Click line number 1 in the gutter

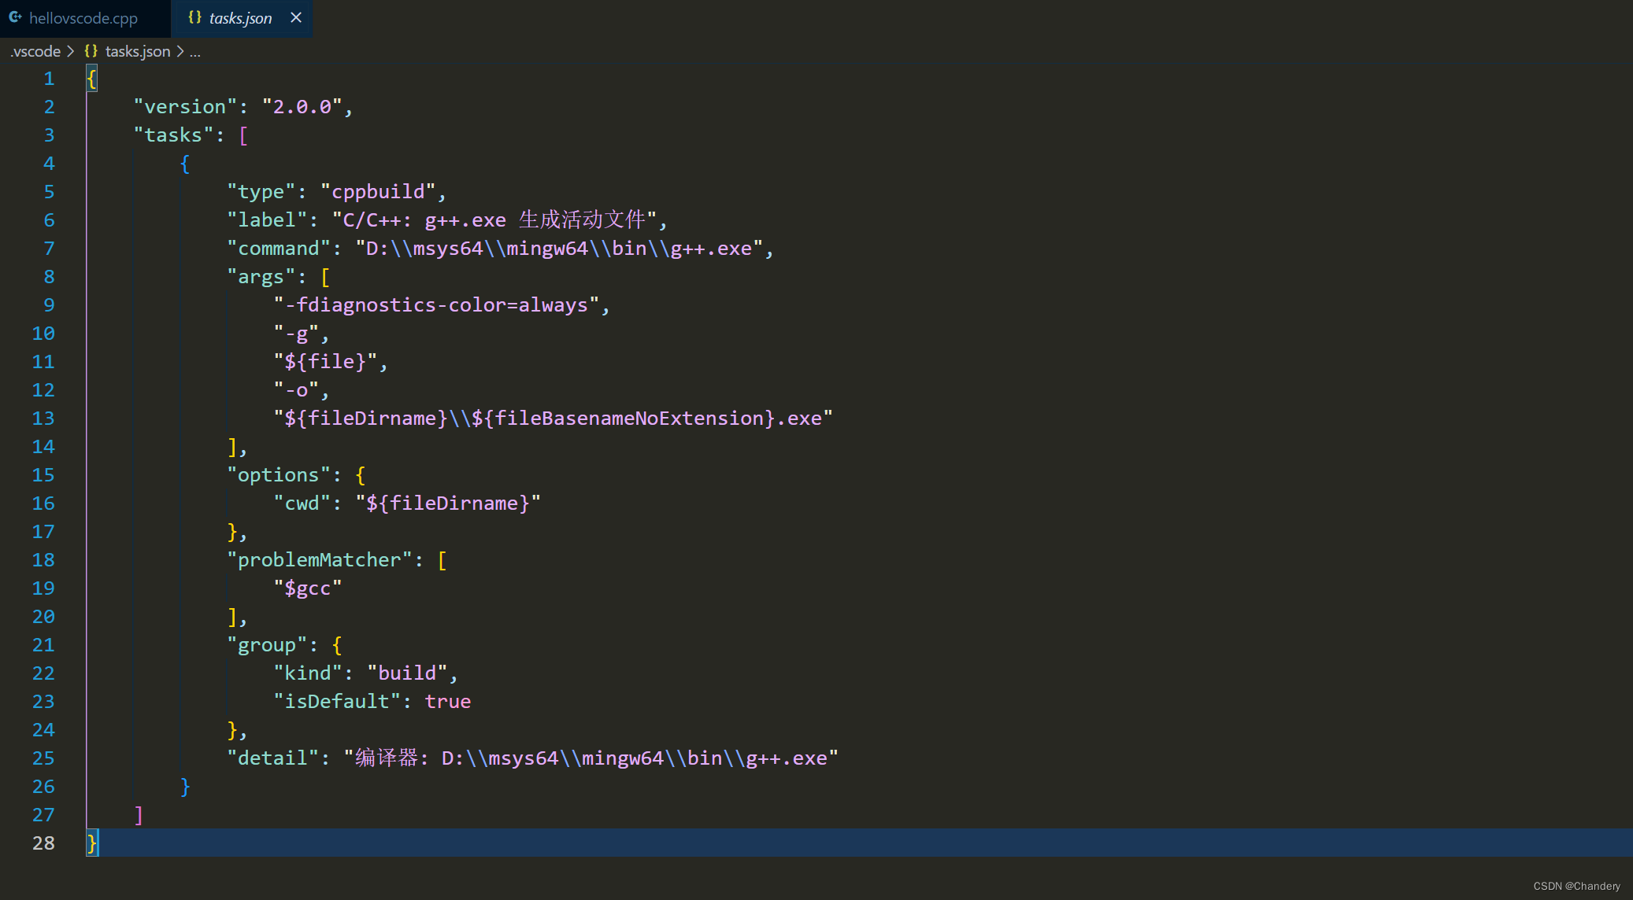(x=49, y=79)
